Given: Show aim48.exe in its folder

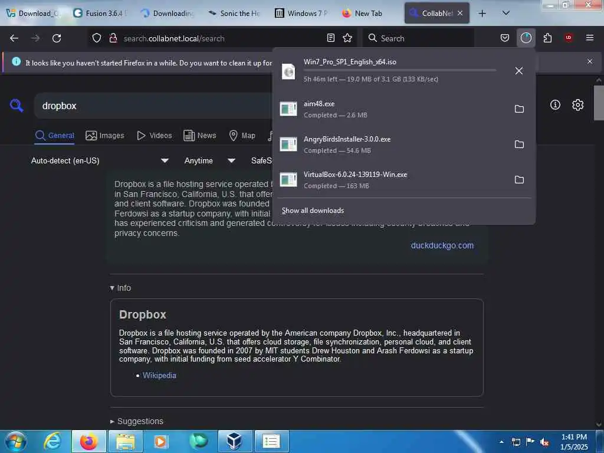Looking at the screenshot, I should [x=519, y=109].
